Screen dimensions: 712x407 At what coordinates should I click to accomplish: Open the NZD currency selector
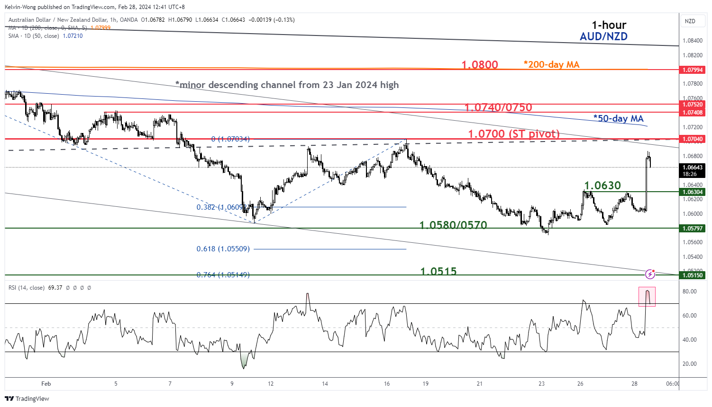point(690,21)
